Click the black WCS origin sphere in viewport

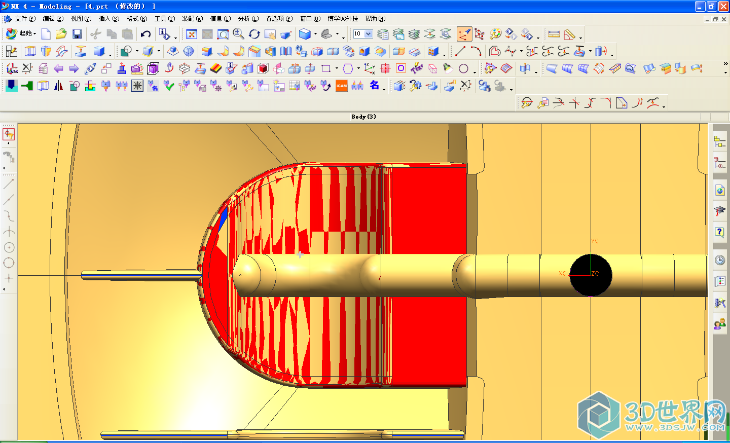591,275
